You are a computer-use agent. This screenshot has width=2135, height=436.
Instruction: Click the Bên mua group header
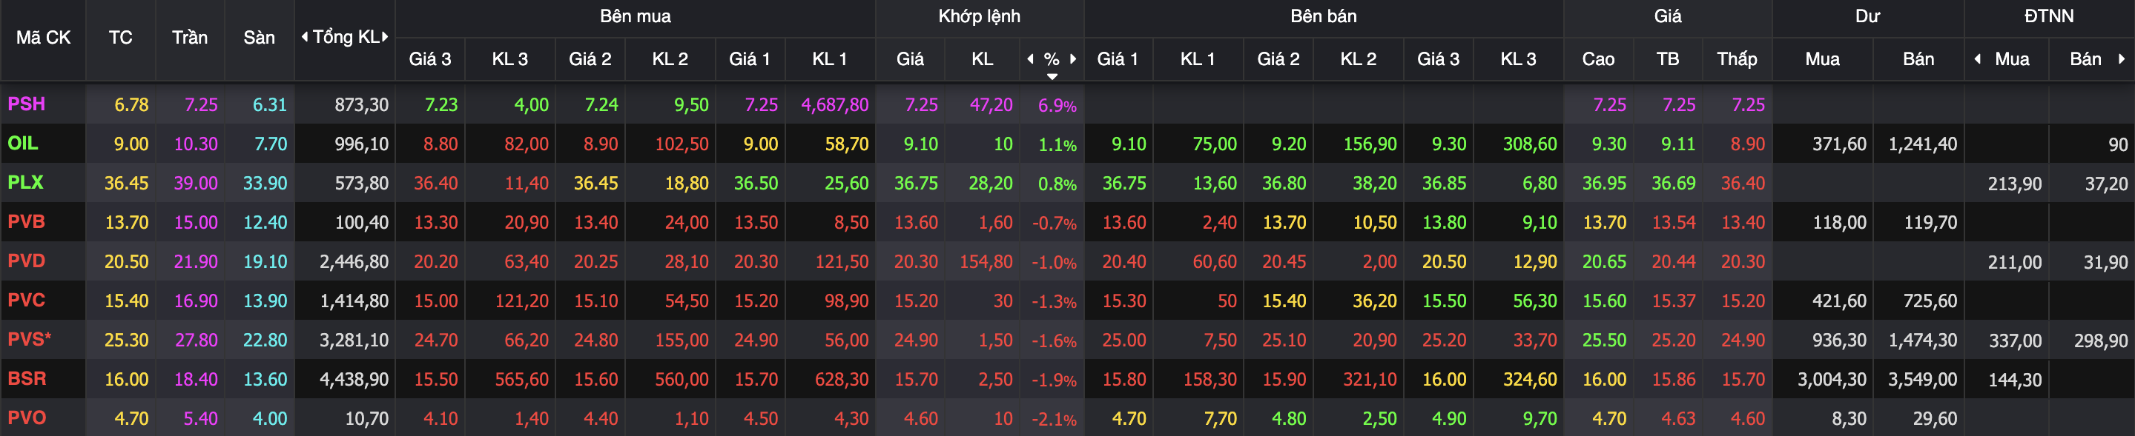(636, 16)
